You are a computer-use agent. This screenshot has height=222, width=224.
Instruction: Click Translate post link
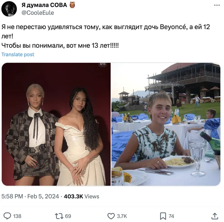(x=18, y=54)
